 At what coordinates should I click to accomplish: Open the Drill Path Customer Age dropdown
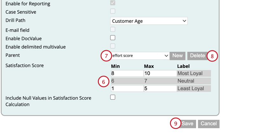pos(149,21)
